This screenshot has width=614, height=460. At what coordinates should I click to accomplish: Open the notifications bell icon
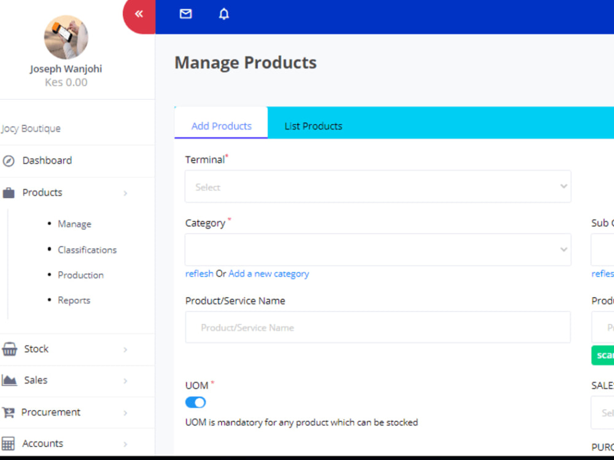[x=223, y=14]
